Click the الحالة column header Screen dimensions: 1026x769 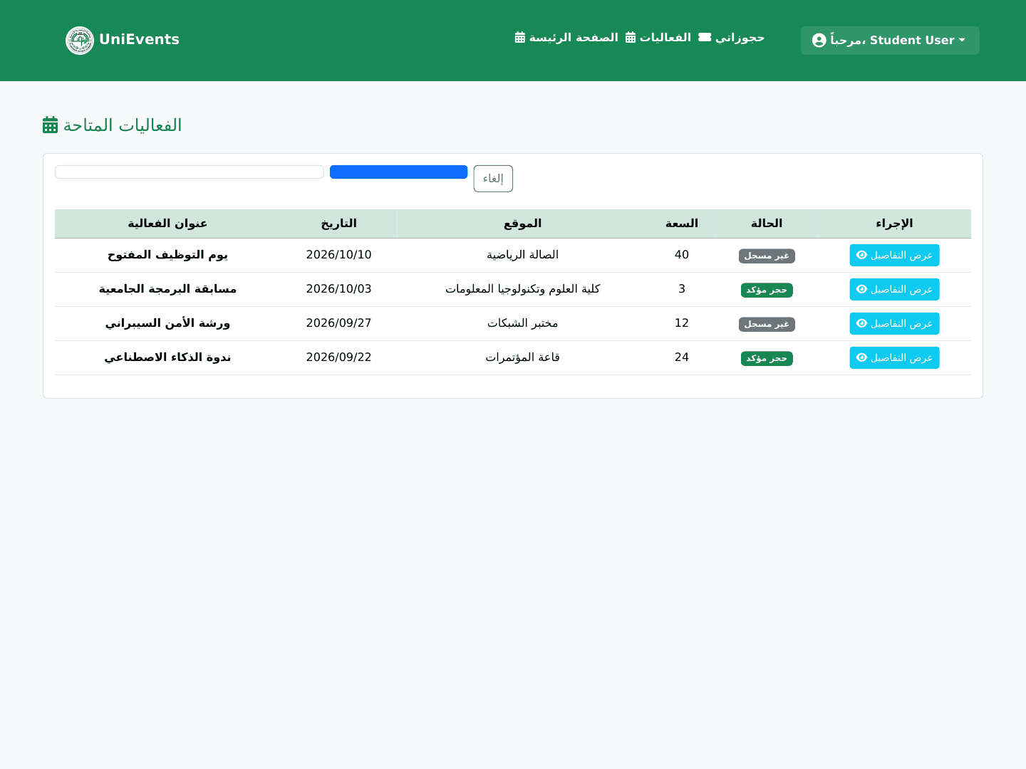tap(767, 224)
